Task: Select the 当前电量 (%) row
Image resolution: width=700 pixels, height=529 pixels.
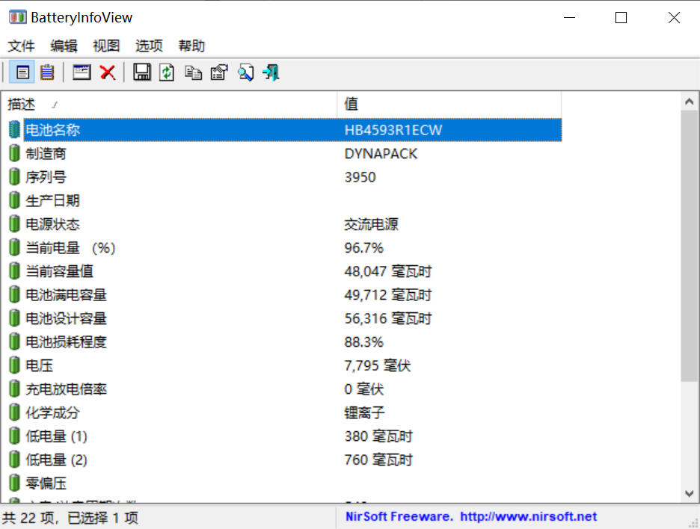Action: click(285, 247)
